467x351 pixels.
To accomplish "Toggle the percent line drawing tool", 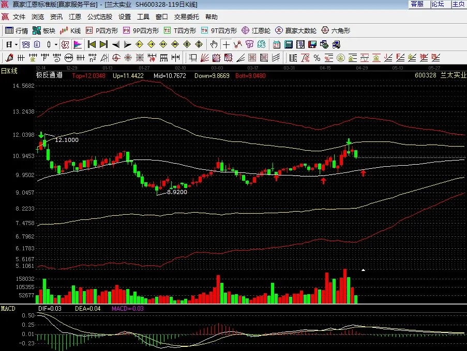I will [x=317, y=57].
